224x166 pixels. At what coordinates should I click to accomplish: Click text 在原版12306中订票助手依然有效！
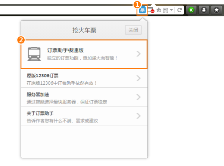click(62, 83)
